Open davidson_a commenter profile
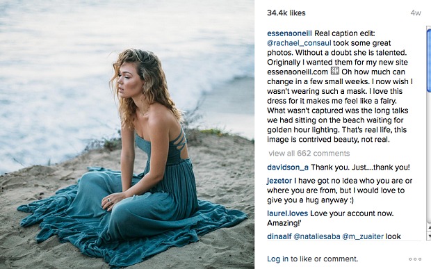The image size is (431, 269). pyautogui.click(x=288, y=168)
